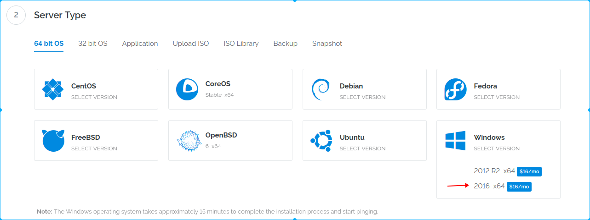Click the FreeBSD daemon logo
The image size is (590, 220).
click(x=53, y=140)
